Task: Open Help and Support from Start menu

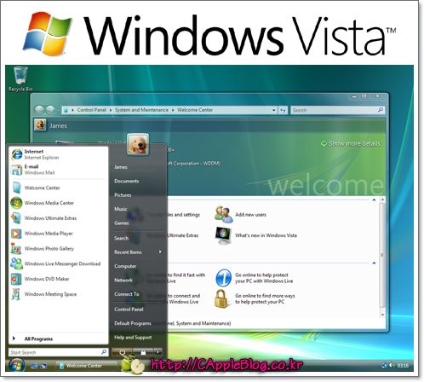Action: point(133,338)
